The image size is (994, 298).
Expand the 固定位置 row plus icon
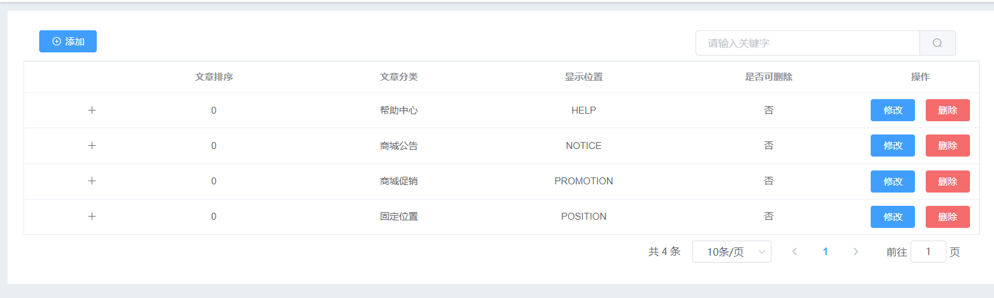click(x=92, y=216)
